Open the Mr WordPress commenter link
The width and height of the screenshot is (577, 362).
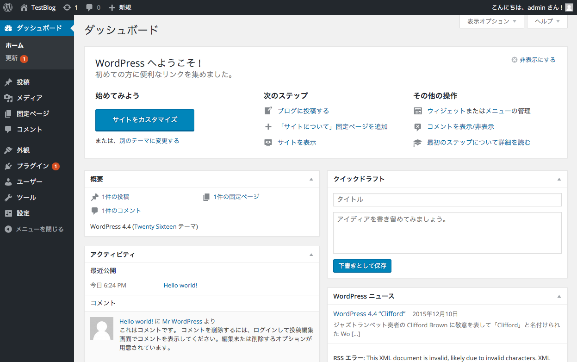182,321
